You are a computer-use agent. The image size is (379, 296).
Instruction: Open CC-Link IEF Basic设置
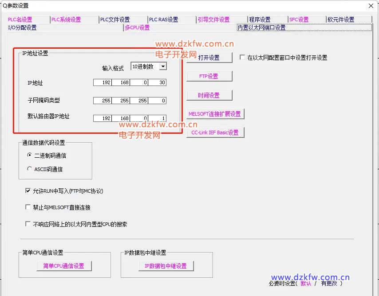(215, 132)
